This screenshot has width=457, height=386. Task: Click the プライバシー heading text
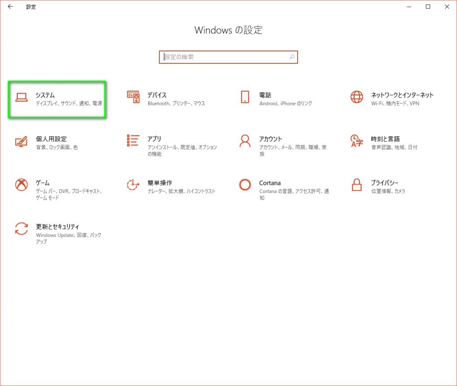[385, 183]
